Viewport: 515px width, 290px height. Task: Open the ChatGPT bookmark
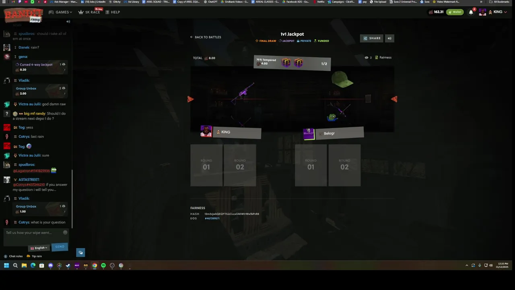pos(211,2)
